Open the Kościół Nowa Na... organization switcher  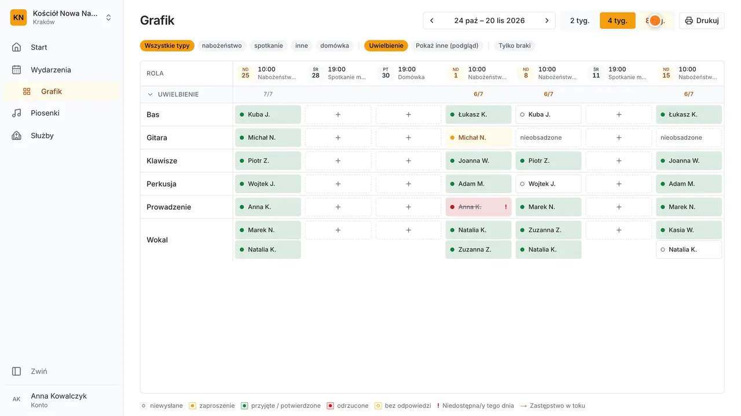(x=61, y=17)
